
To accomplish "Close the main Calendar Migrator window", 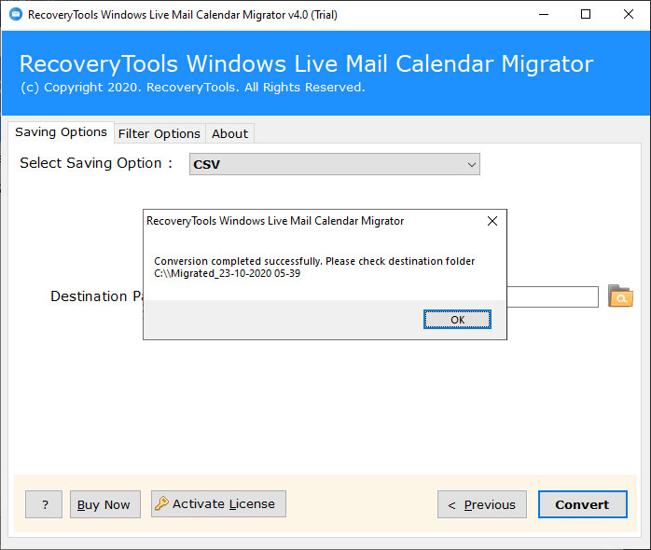I will pyautogui.click(x=629, y=15).
